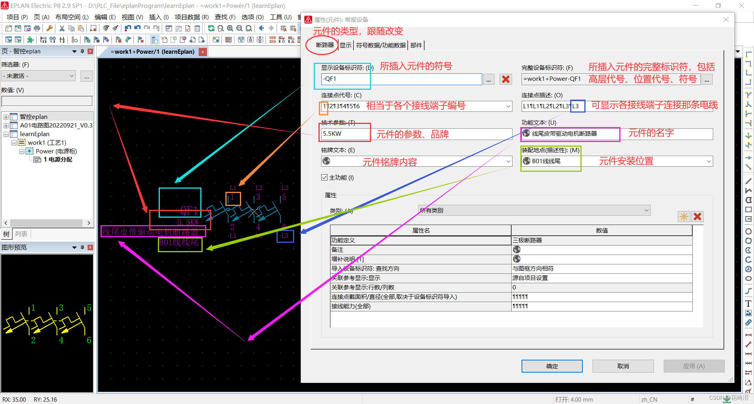Viewport: 754px width, 404px height.
Task: Pin the 页 navigator panel
Action: [x=82, y=51]
